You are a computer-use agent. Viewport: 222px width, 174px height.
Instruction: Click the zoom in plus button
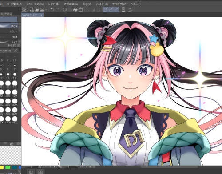(x=50, y=167)
